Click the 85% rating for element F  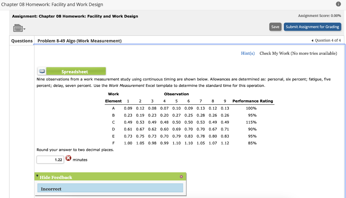coord(252,143)
